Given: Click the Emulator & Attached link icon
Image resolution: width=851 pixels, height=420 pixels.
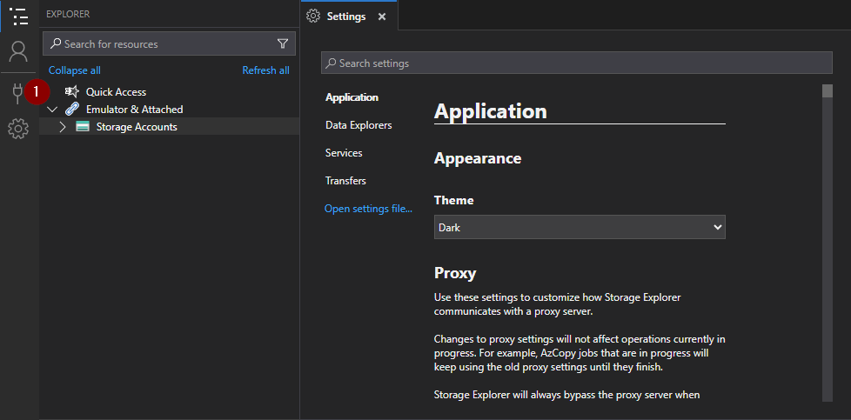Looking at the screenshot, I should (71, 110).
